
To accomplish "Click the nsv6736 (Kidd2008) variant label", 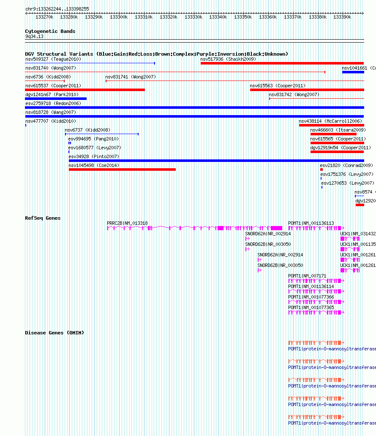I will (48, 77).
